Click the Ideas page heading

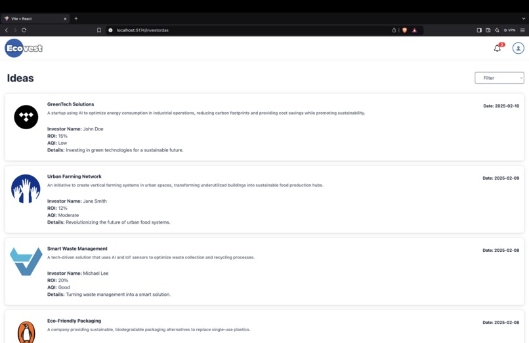[x=20, y=78]
